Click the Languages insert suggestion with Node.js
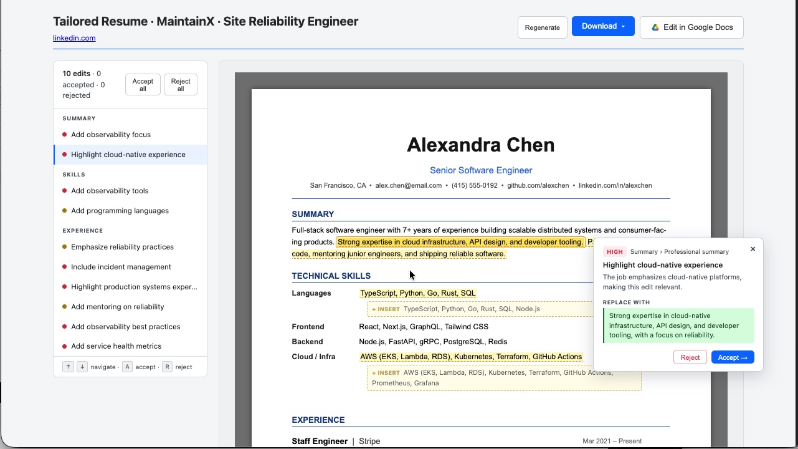 tap(480, 309)
